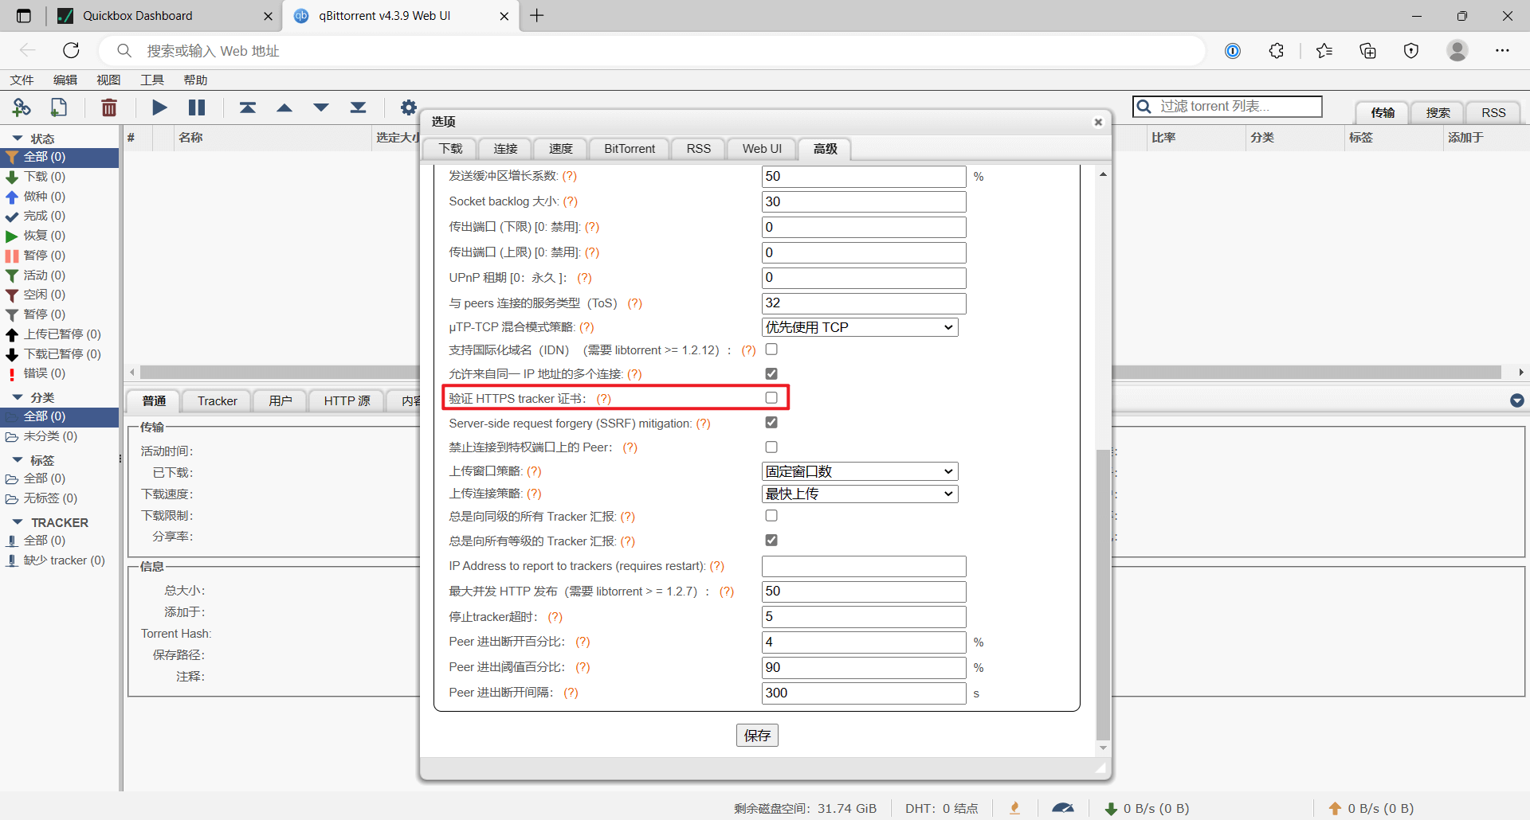Viewport: 1530px width, 820px height.
Task: Click help link beside Socket backlog 大小
Action: pyautogui.click(x=570, y=201)
